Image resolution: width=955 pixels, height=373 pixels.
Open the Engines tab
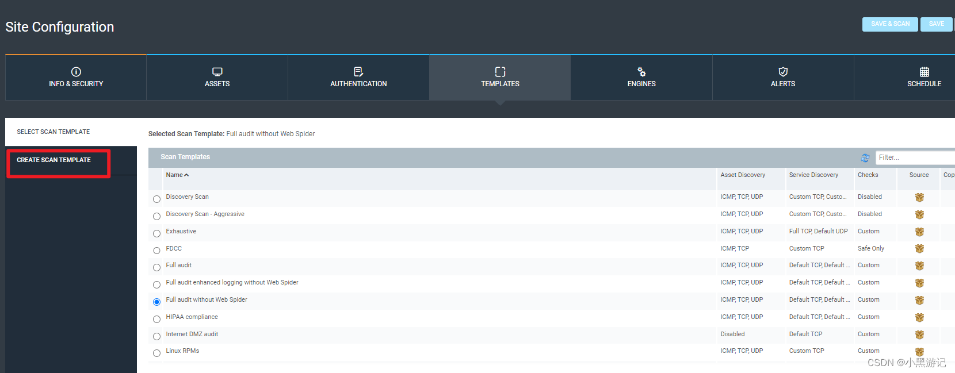[x=641, y=78]
